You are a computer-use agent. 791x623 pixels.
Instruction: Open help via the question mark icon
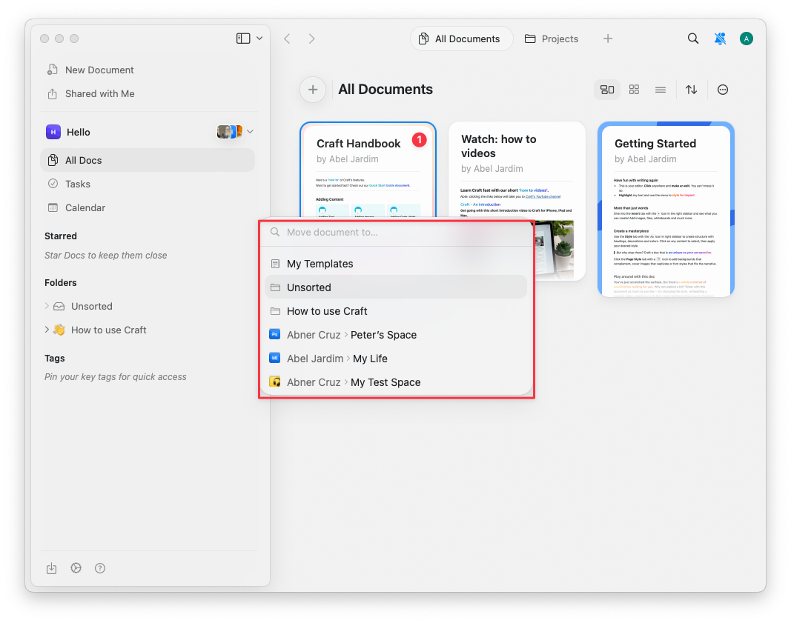pyautogui.click(x=100, y=568)
